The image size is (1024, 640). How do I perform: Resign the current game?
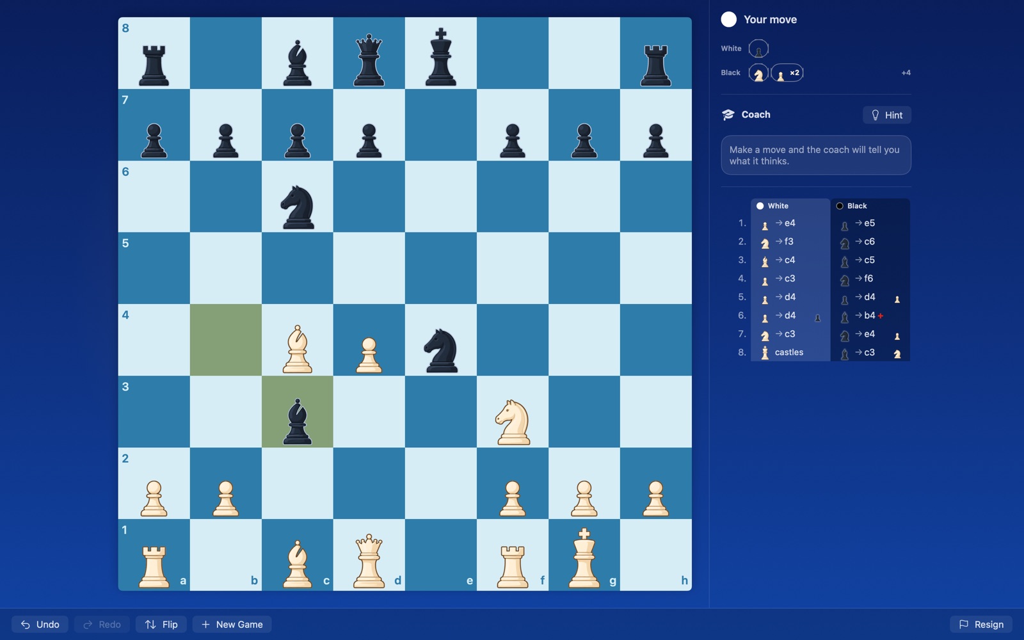point(981,625)
